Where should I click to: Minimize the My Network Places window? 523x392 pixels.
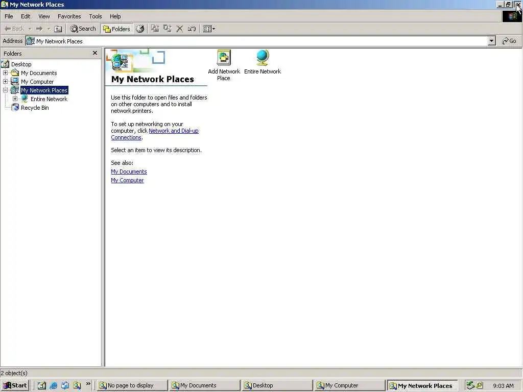coord(500,5)
